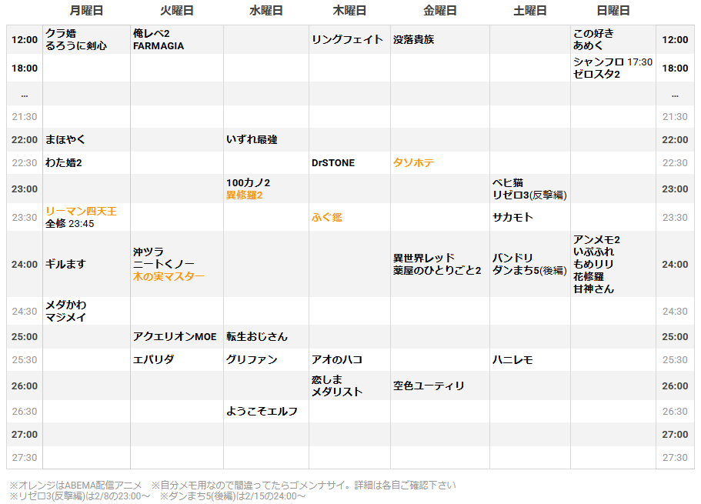This screenshot has width=701, height=504.
Task: Select the 異世界レッド entry
Action: point(424,259)
